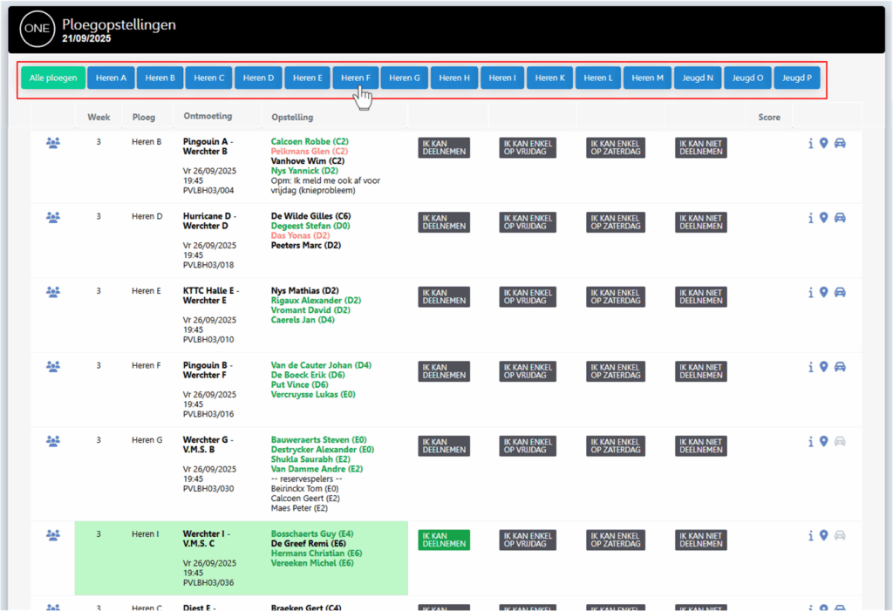Choose IK KAN NIET DEELNEMEN for Heren D
Viewport: 893px width, 611px height.
click(x=700, y=222)
